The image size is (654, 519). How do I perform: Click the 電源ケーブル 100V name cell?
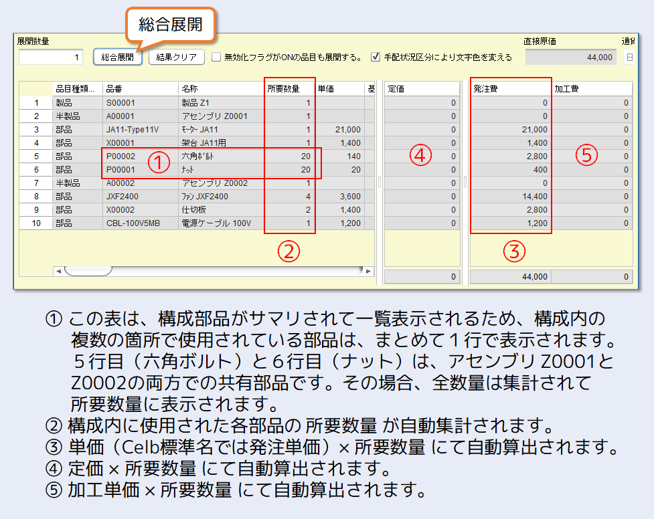point(221,223)
